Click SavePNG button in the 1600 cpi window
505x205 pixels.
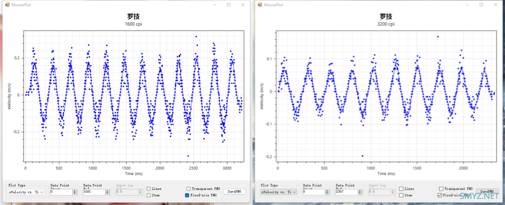(x=235, y=191)
